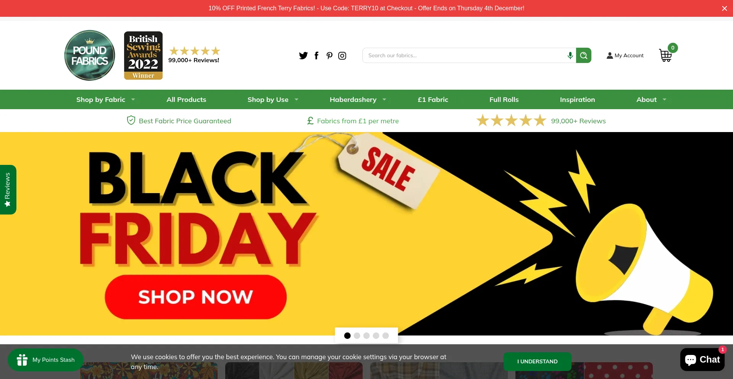Image resolution: width=733 pixels, height=379 pixels.
Task: Open the Instagram social icon
Action: pos(342,56)
